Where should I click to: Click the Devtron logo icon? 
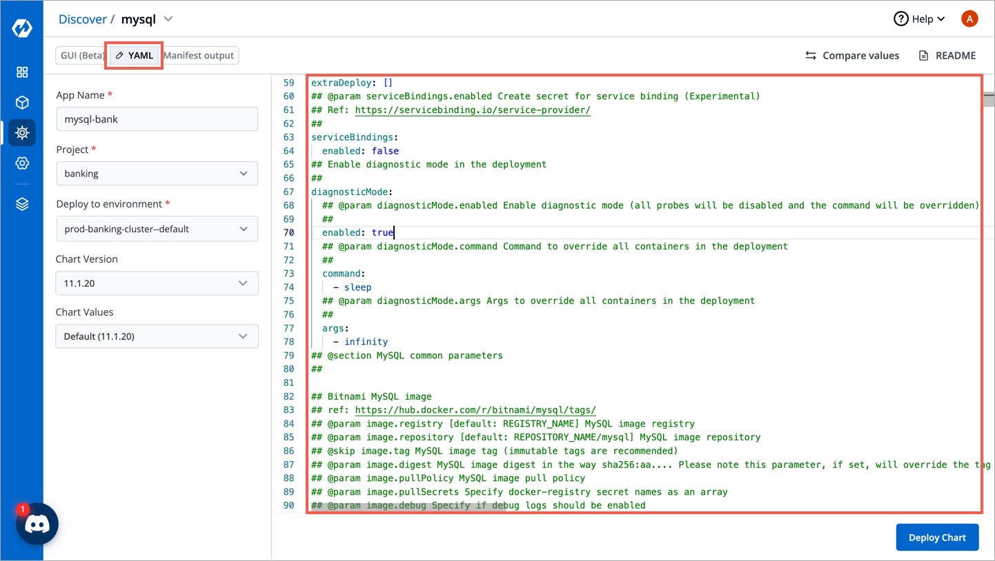(x=22, y=28)
